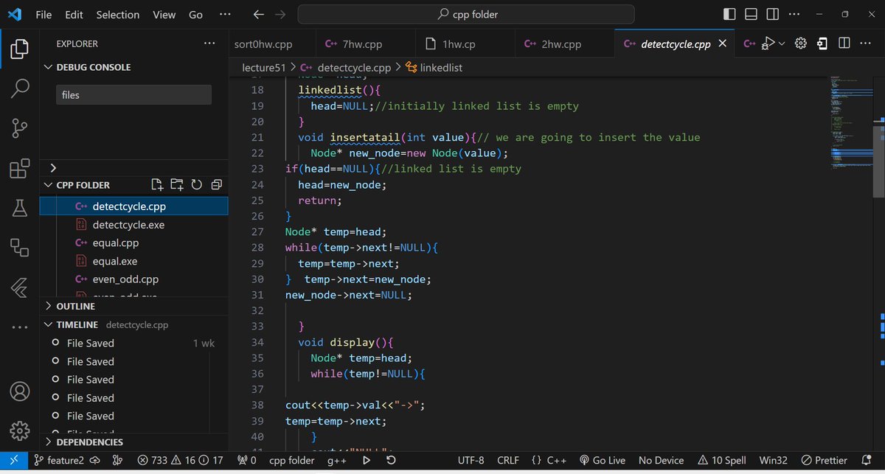Click the lecture51 breadcrumb

[x=263, y=67]
